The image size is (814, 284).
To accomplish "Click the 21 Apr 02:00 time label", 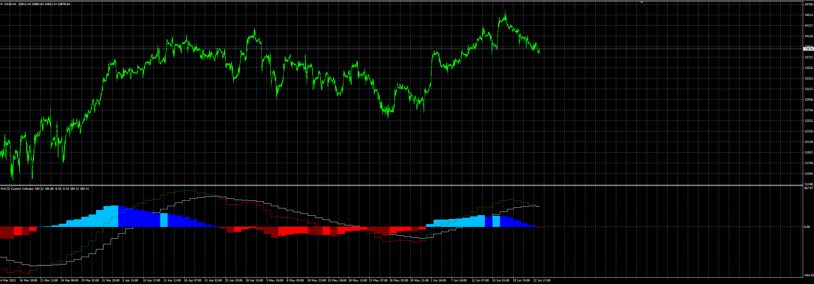I will (213, 280).
